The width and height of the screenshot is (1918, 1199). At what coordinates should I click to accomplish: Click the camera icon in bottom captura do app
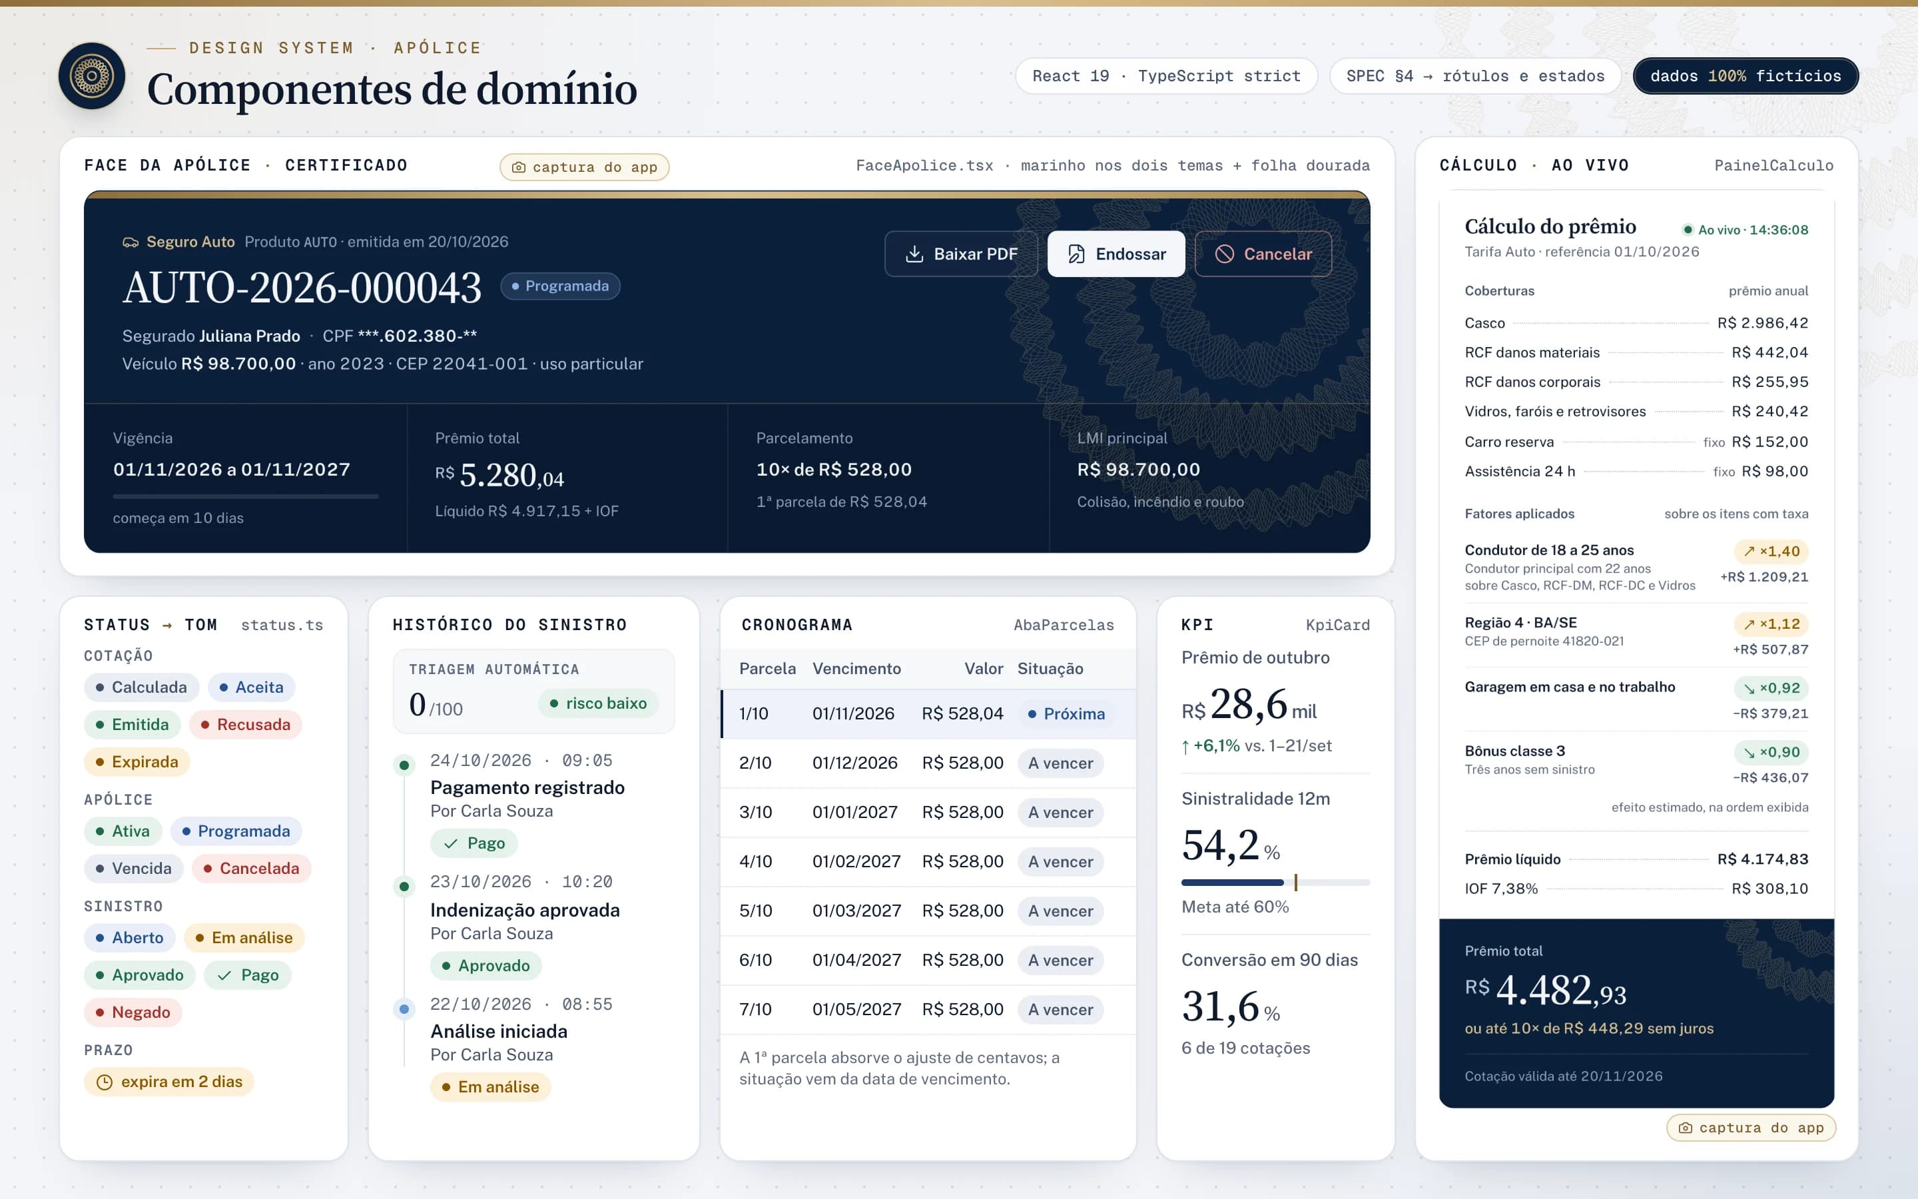pos(1685,1128)
